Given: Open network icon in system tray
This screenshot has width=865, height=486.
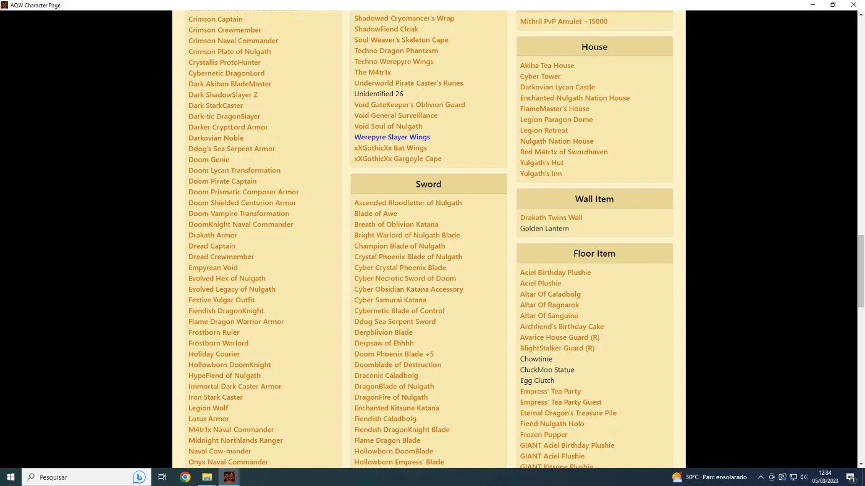Looking at the screenshot, I should pyautogui.click(x=793, y=477).
